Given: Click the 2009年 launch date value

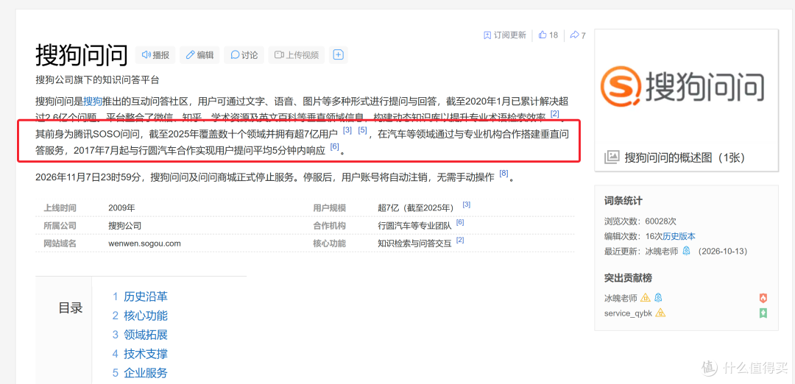Looking at the screenshot, I should point(121,207).
